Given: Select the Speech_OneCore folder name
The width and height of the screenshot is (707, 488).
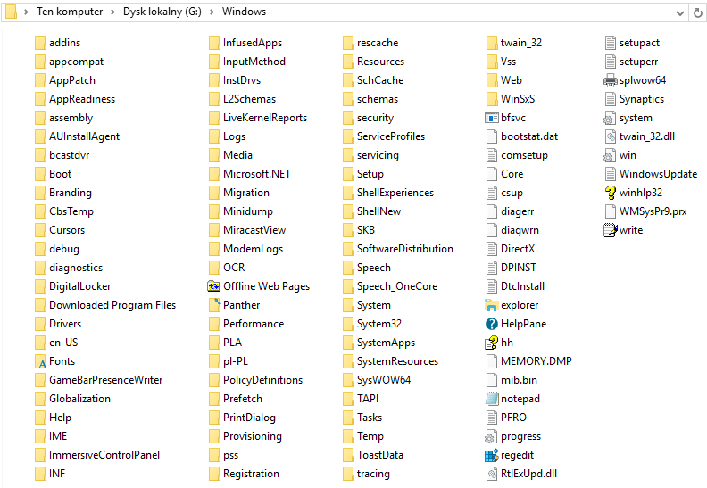Looking at the screenshot, I should coord(397,286).
